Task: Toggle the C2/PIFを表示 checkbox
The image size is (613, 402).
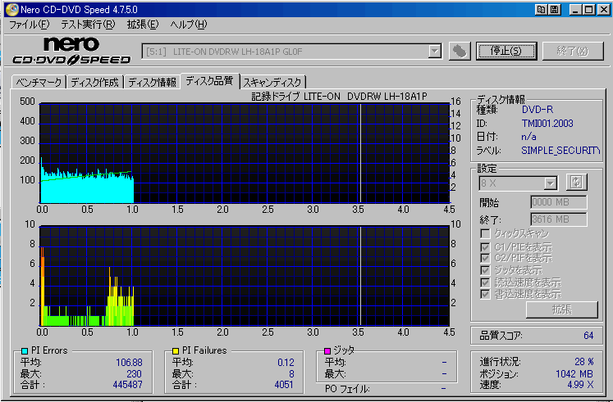Action: (x=485, y=258)
